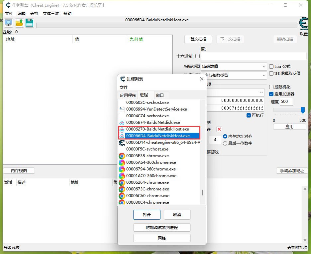
Task: Click the 取消 button
Action: [177, 215]
